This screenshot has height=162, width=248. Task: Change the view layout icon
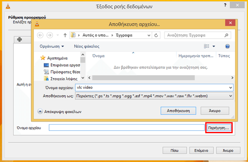click(x=206, y=46)
